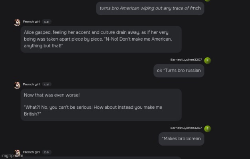Click the EarnestLychee3207 username above 'Turns bro russian'
This screenshot has height=159, width=250.
(x=186, y=60)
